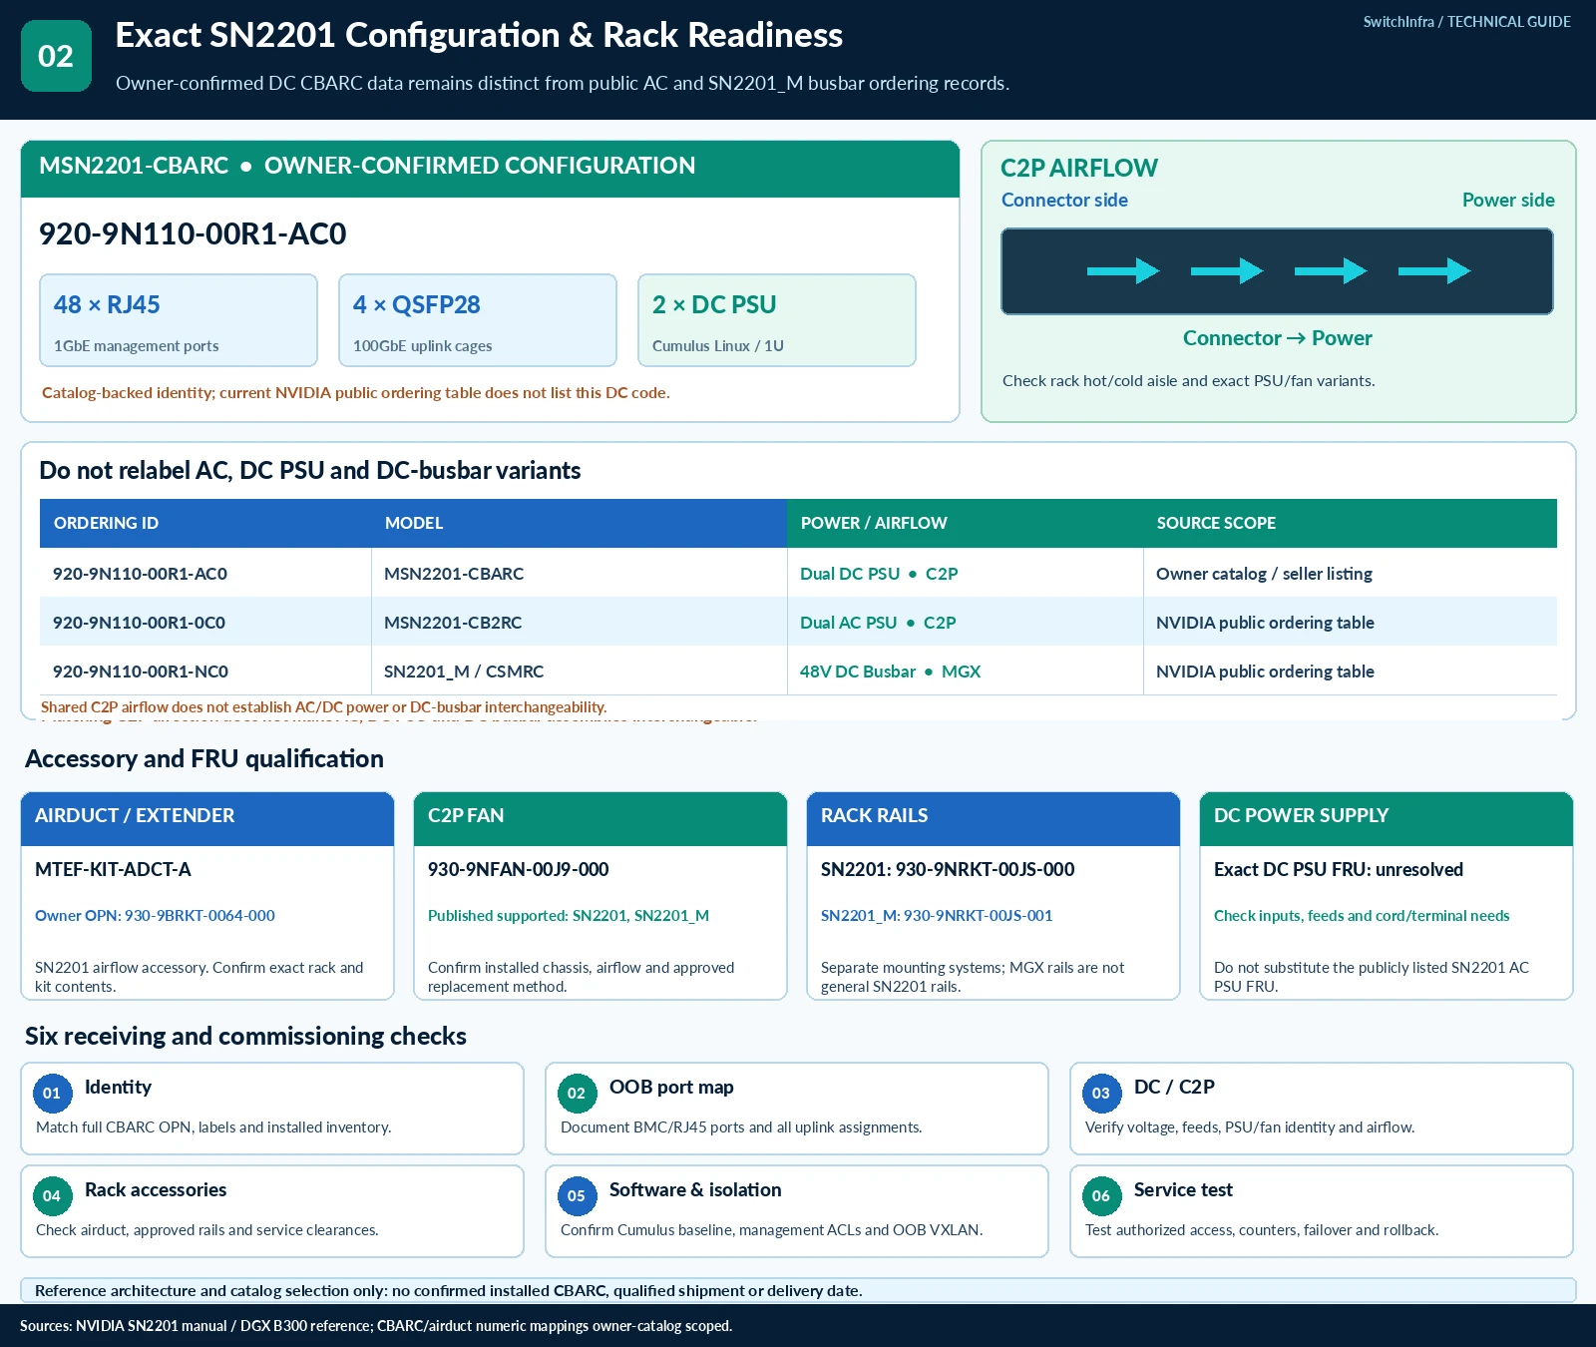Select the 4 × QSFP28 tile
This screenshot has height=1347, width=1596.
(x=478, y=320)
